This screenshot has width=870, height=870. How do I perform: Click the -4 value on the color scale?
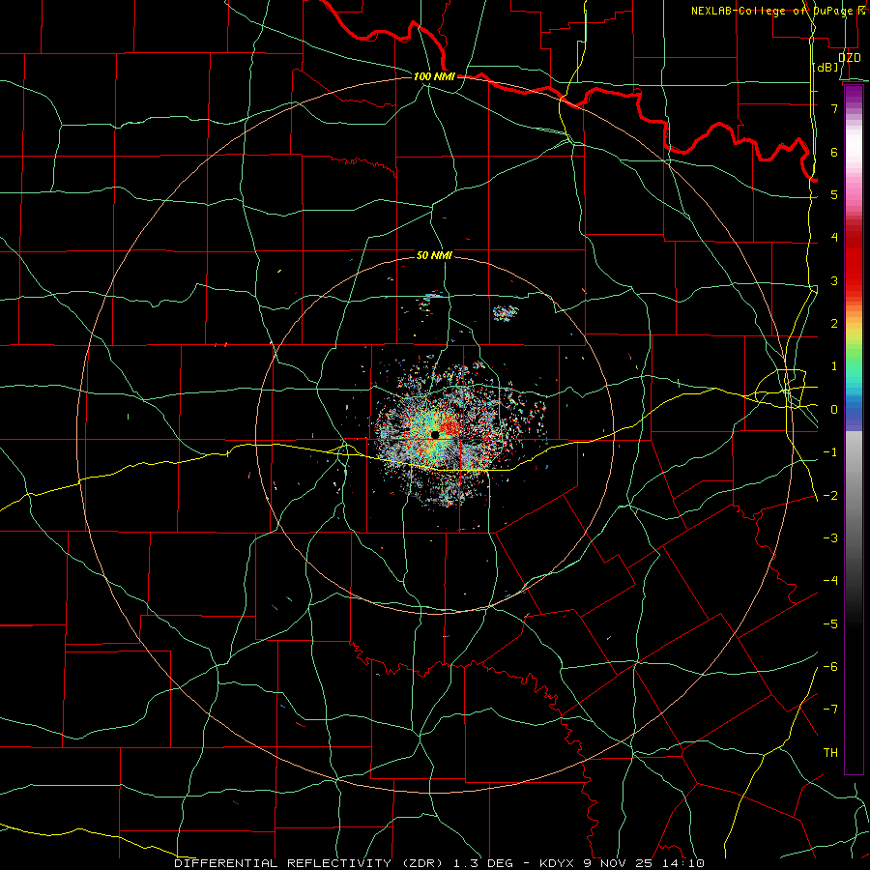[830, 581]
